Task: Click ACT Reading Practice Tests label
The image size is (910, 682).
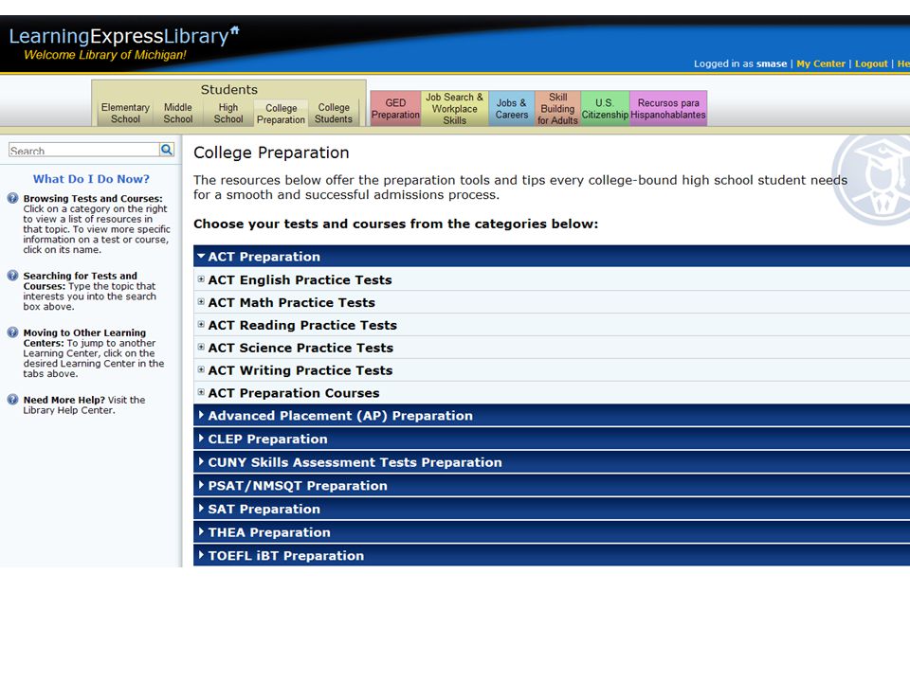Action: coord(302,325)
